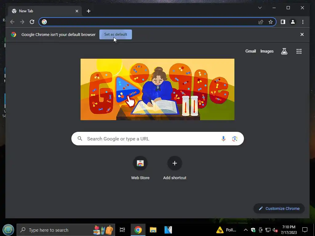Screen dimensions: 315x236
Task: Dismiss the default browser infobar
Action: tap(302, 34)
